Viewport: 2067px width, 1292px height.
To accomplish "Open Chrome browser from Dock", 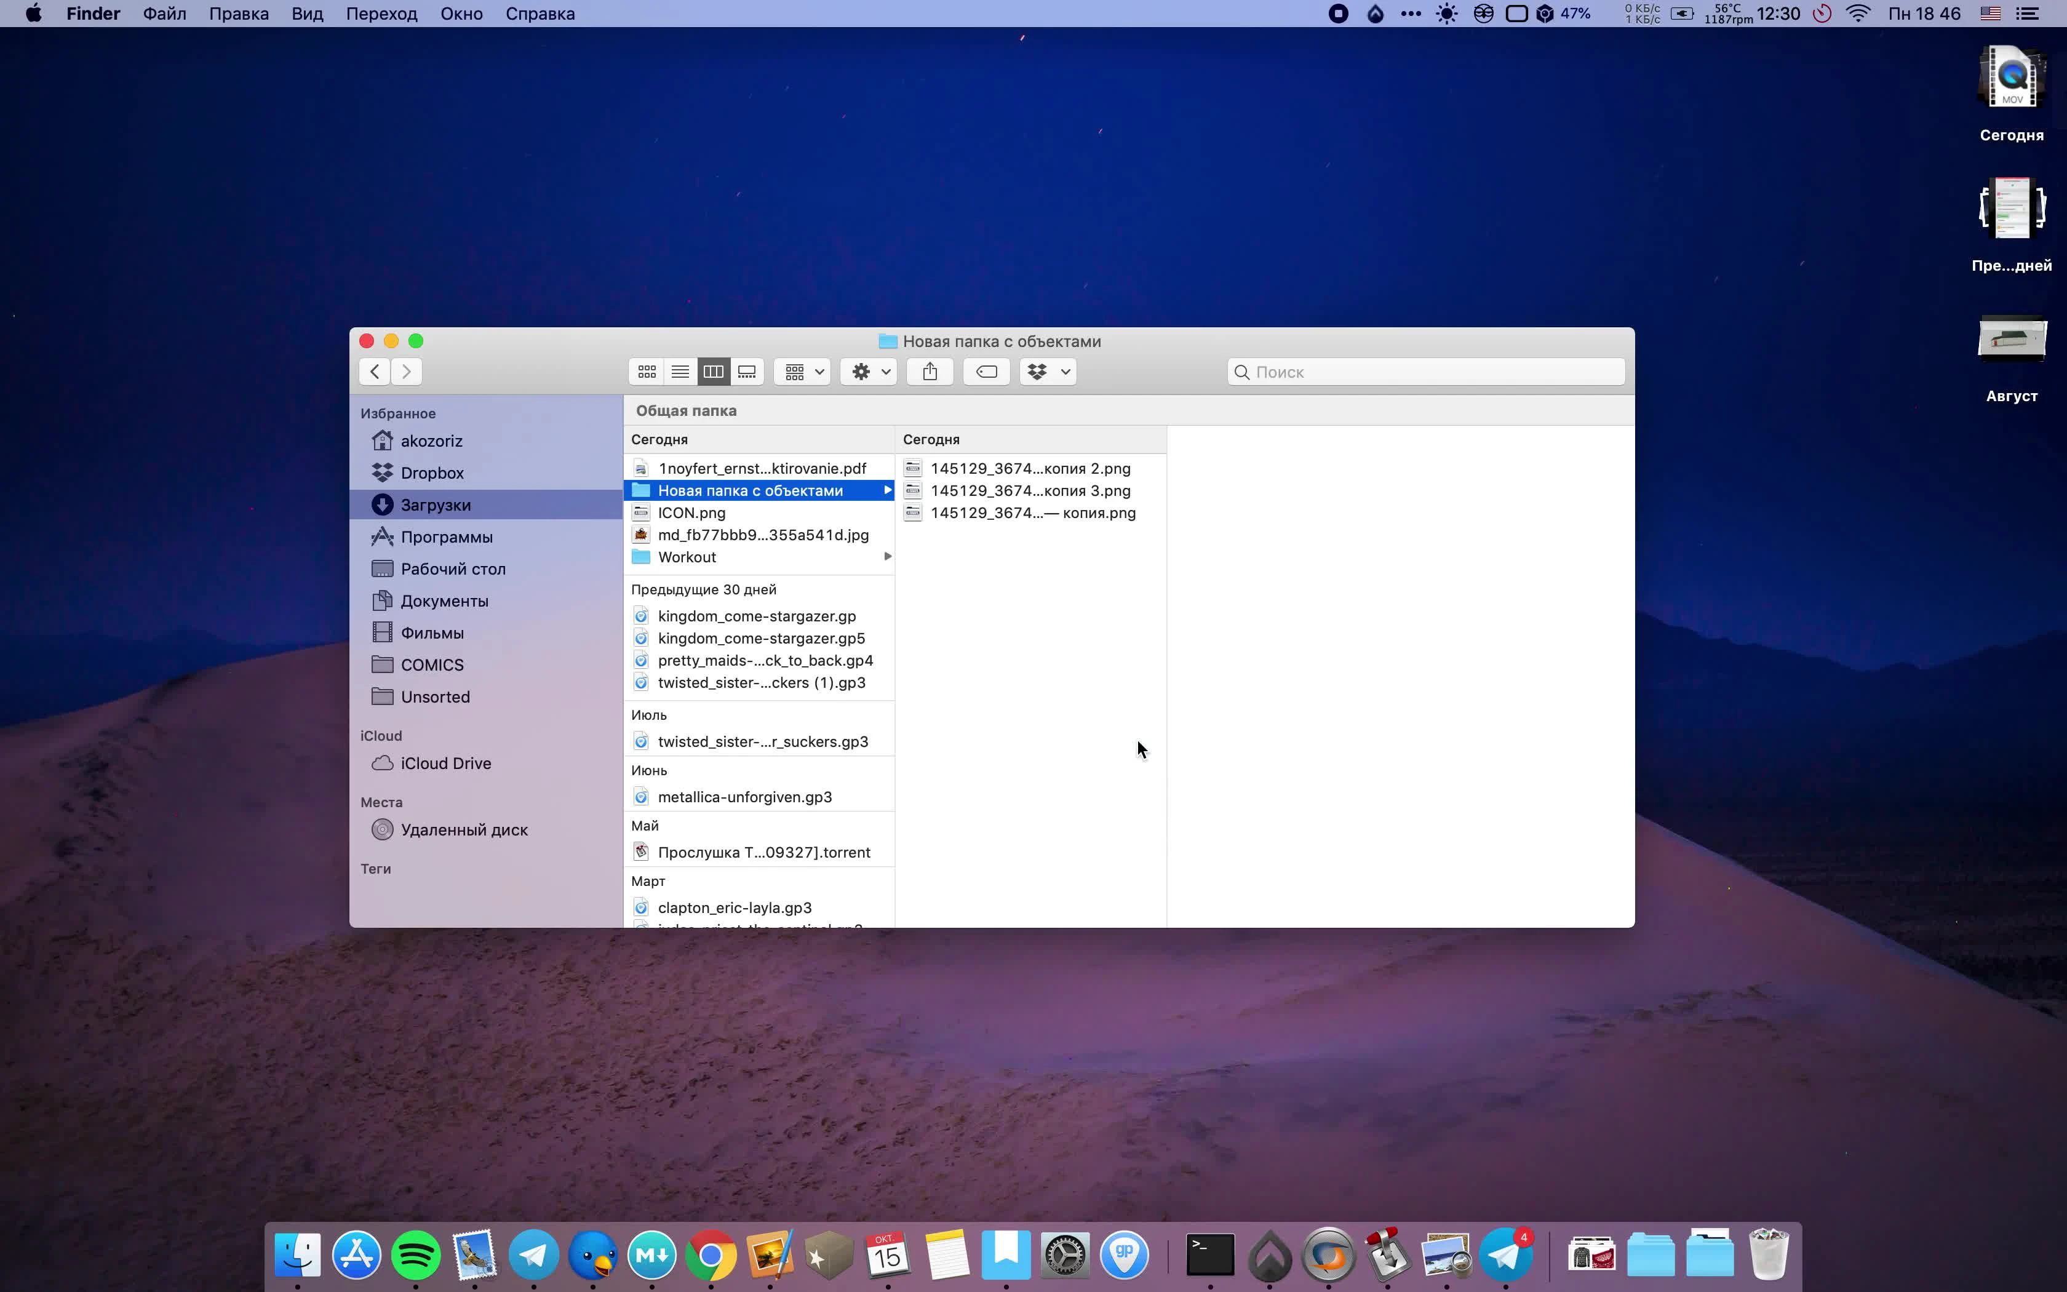I will click(710, 1255).
